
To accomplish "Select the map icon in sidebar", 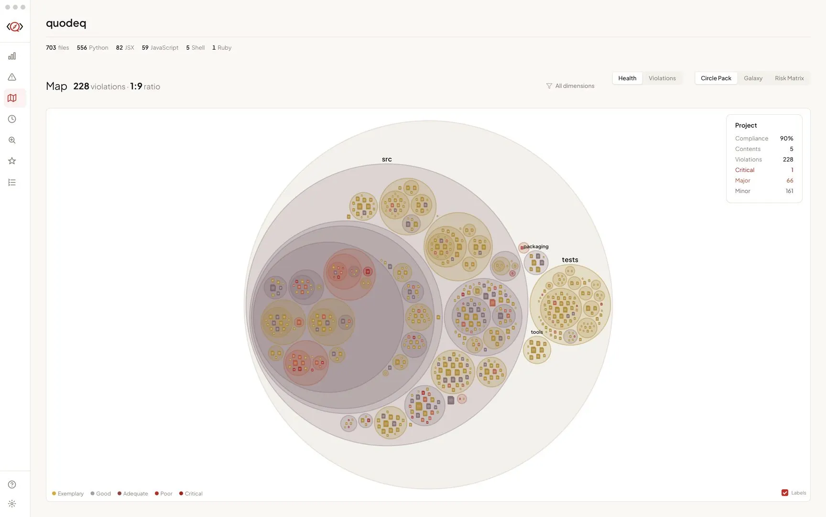I will 12,98.
